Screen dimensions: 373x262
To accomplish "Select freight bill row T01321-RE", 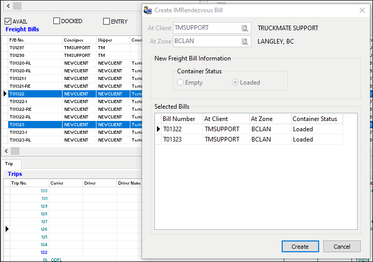I will tap(71, 86).
